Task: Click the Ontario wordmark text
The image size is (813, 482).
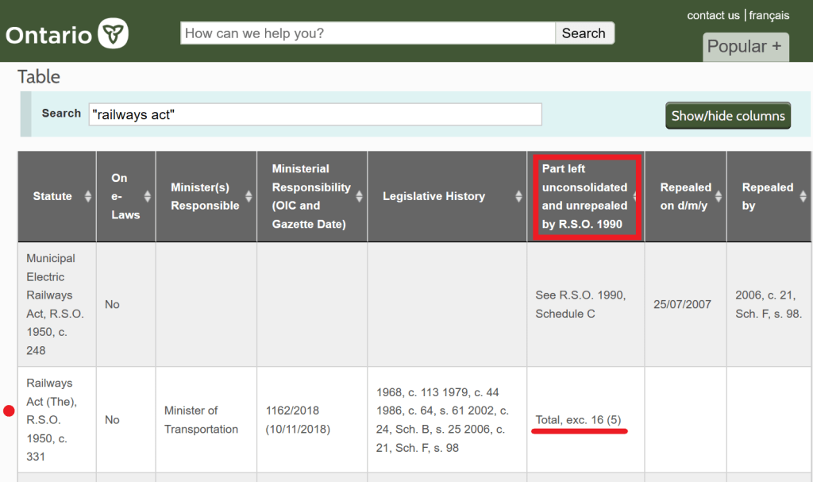Action: [x=49, y=36]
